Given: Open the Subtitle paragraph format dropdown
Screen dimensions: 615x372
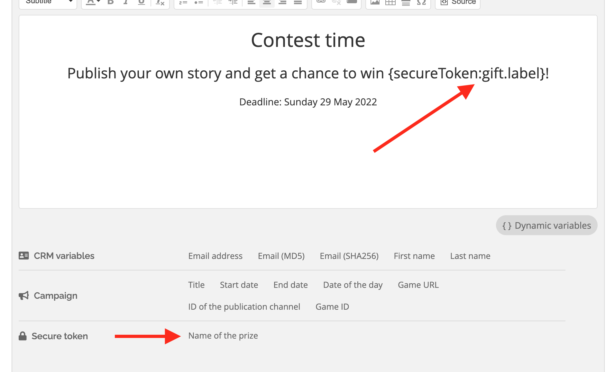Looking at the screenshot, I should (x=48, y=2).
